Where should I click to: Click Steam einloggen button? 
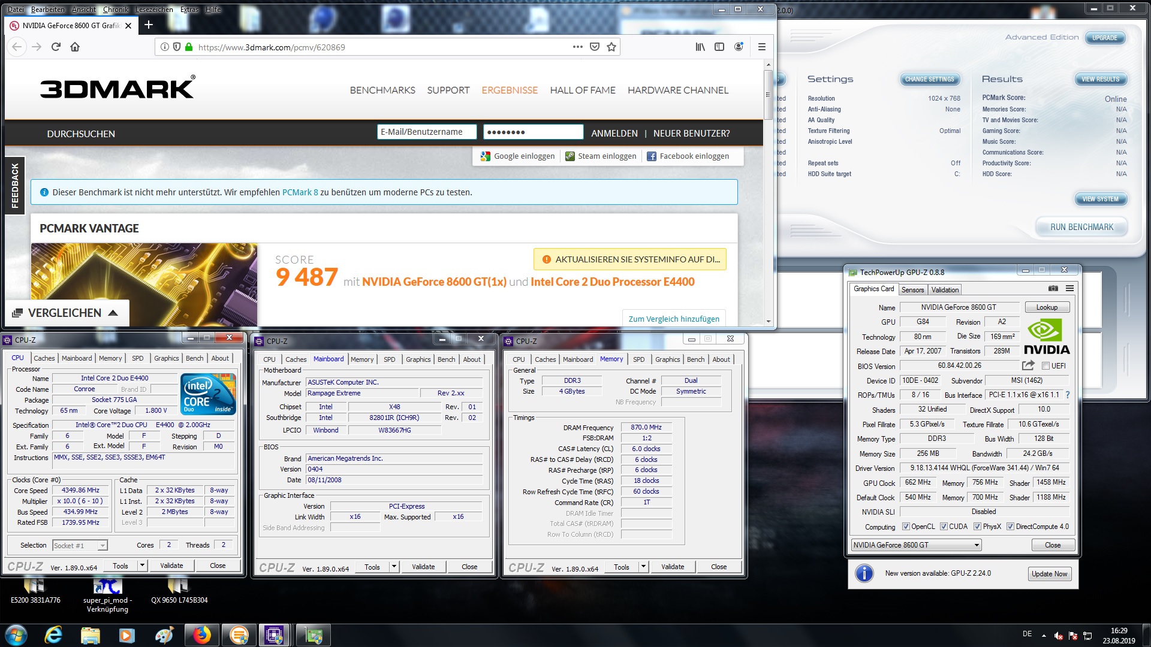click(601, 156)
